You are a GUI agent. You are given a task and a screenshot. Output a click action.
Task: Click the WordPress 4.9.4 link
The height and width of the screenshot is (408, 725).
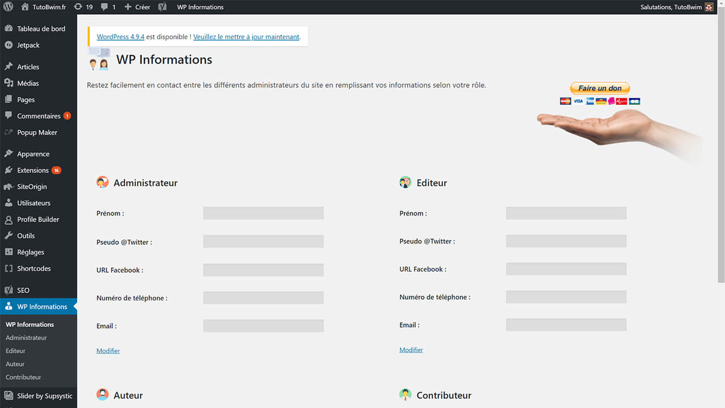pos(121,37)
